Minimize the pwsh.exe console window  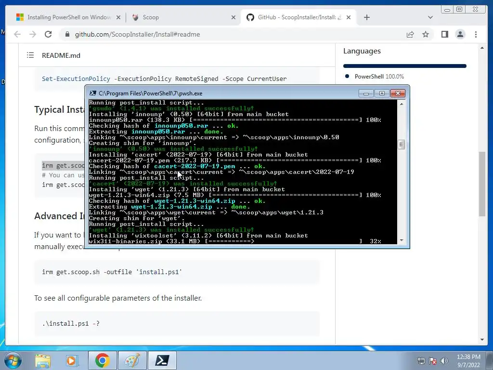pyautogui.click(x=366, y=93)
